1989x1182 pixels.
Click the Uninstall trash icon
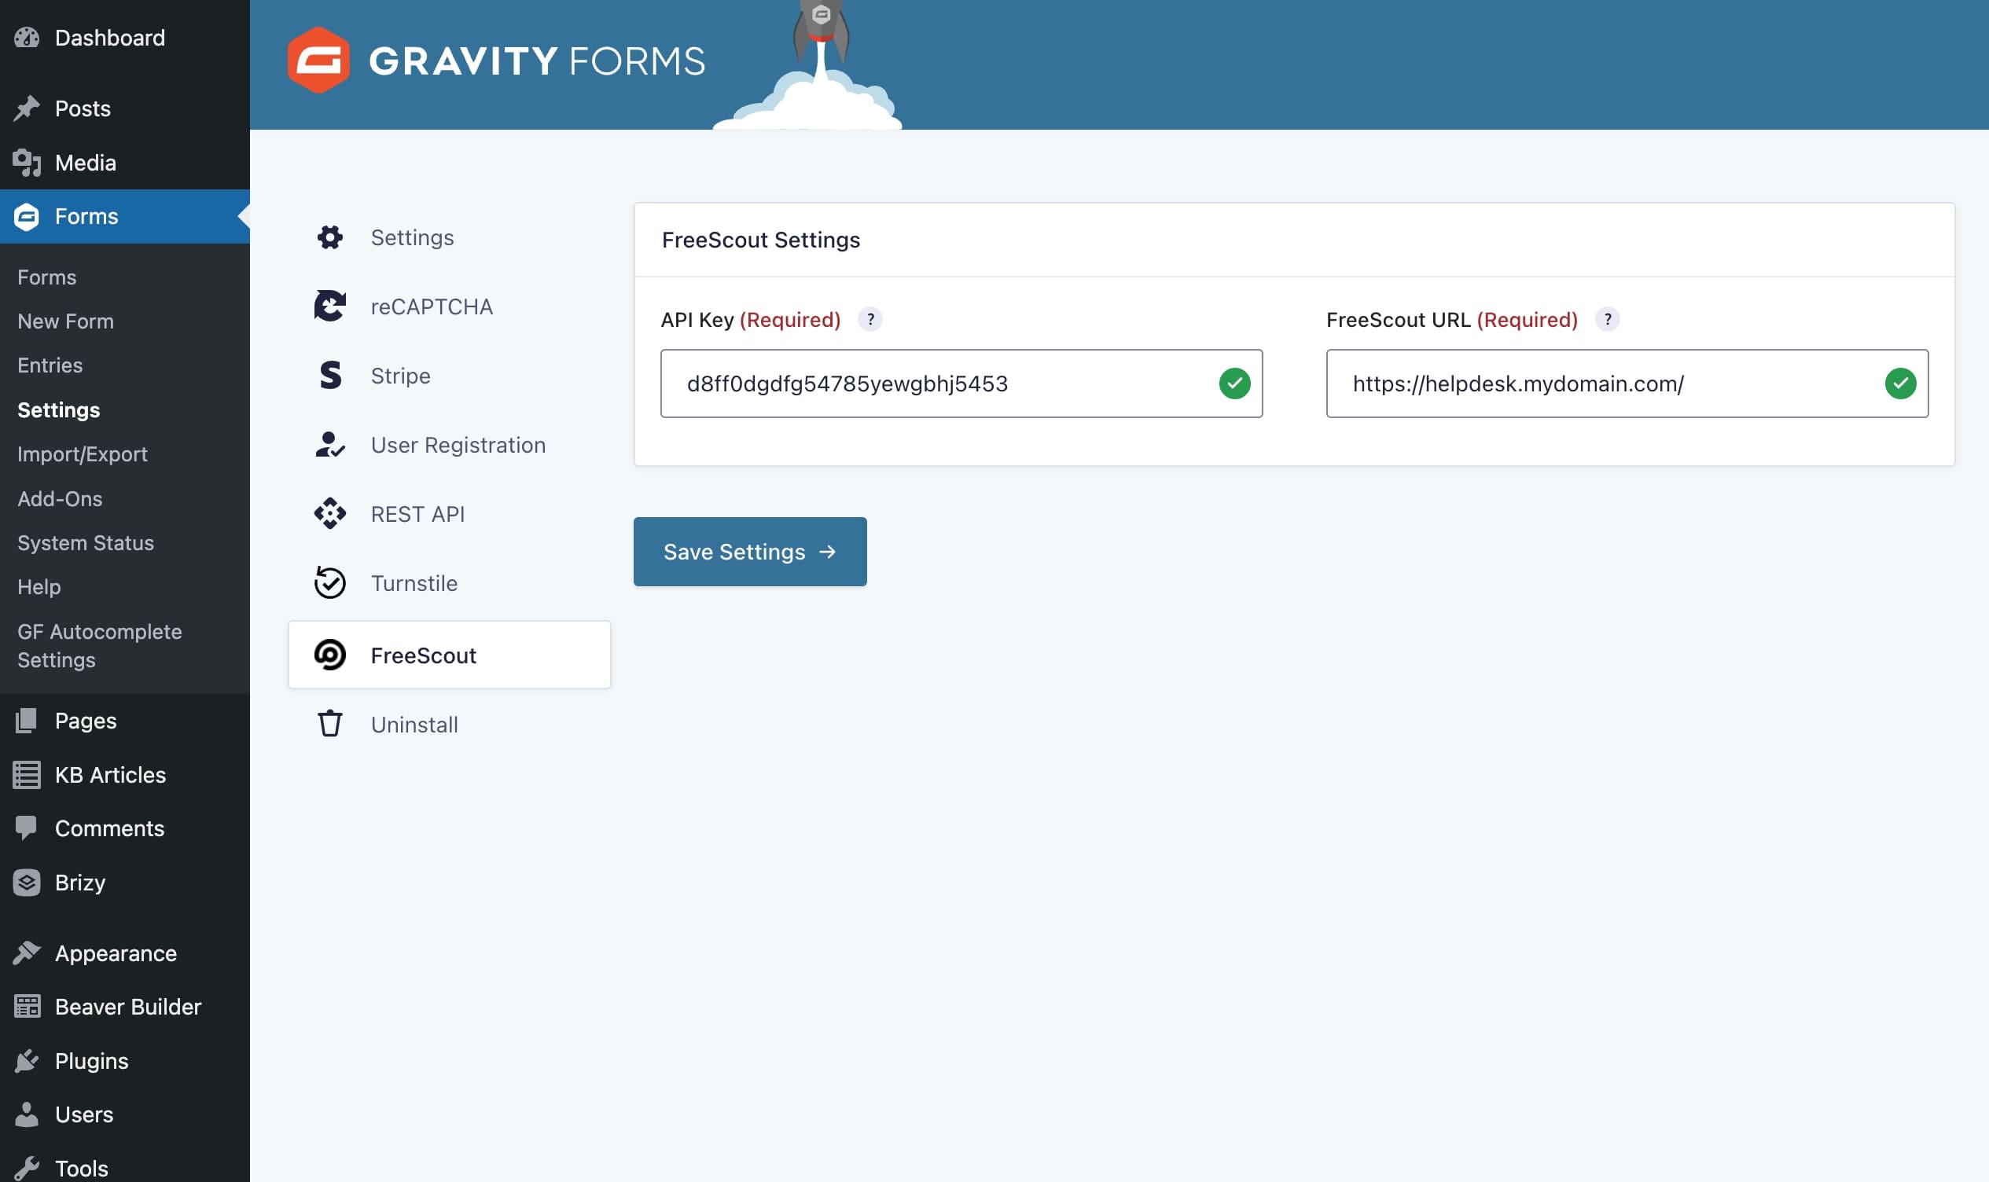tap(329, 724)
